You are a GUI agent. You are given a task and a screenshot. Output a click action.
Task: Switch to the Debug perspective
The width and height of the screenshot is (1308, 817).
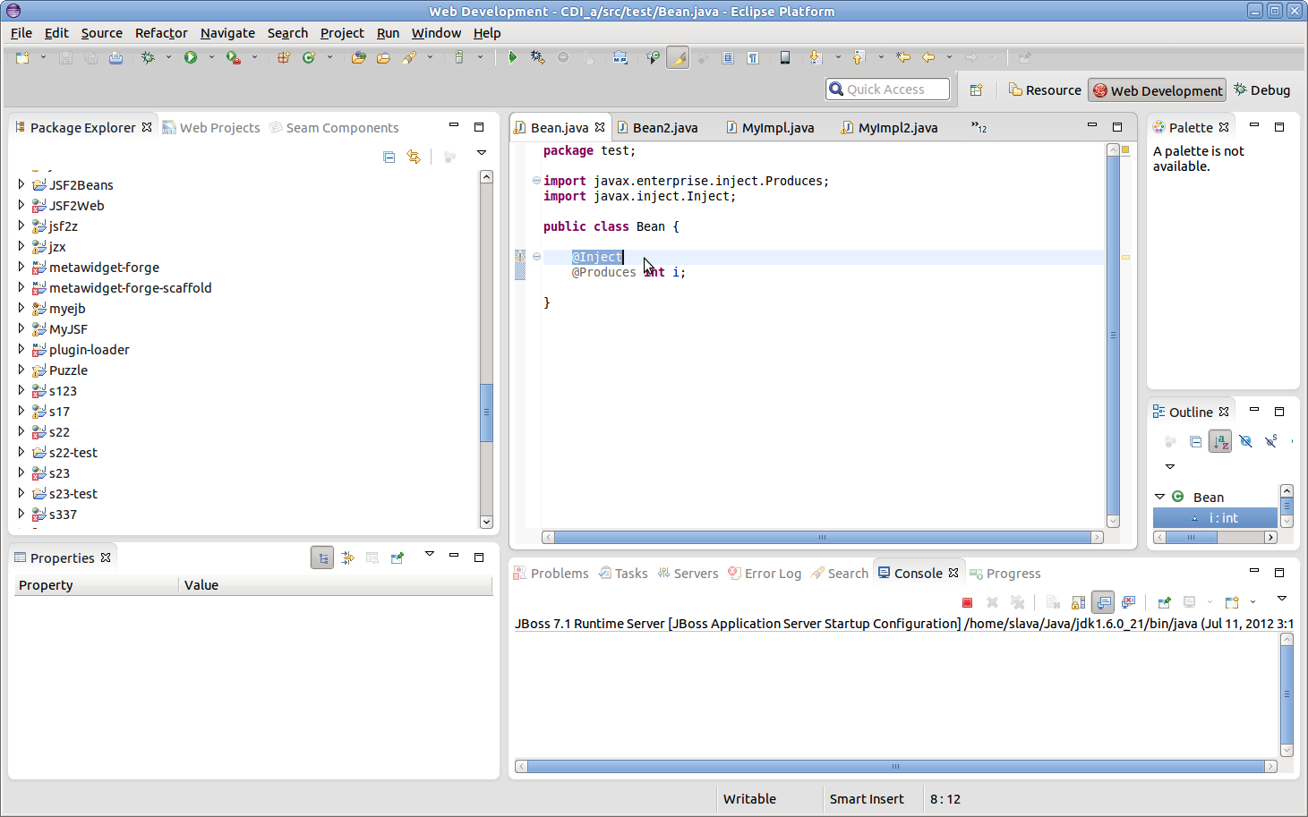click(x=1261, y=90)
